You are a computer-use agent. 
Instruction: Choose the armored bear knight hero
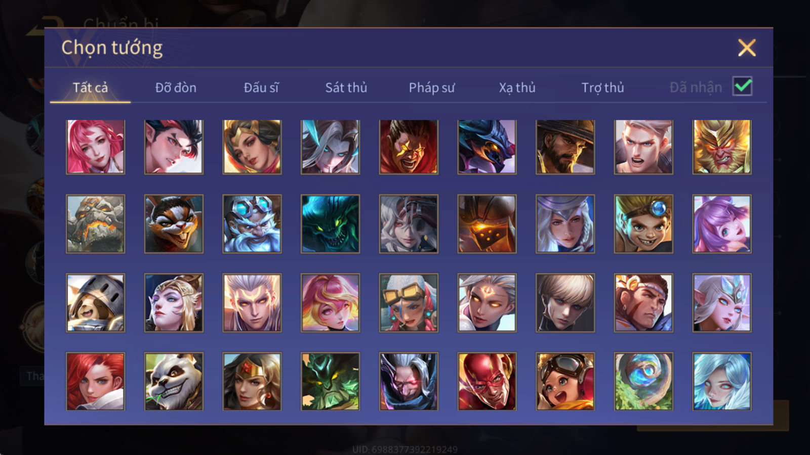click(95, 303)
